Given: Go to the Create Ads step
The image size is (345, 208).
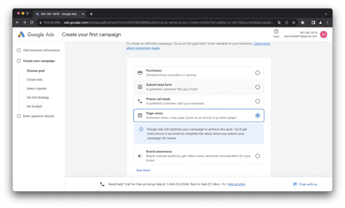Looking at the screenshot, I should coord(34,80).
